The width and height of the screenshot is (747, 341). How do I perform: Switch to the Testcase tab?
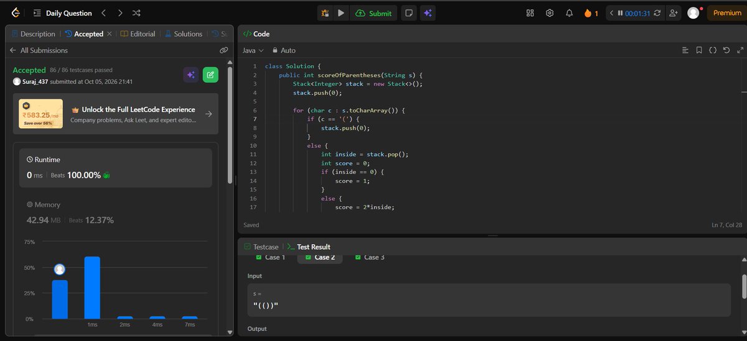(261, 247)
